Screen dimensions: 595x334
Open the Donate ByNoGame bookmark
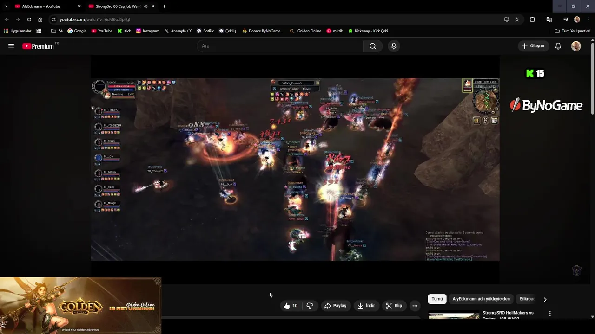coord(262,31)
